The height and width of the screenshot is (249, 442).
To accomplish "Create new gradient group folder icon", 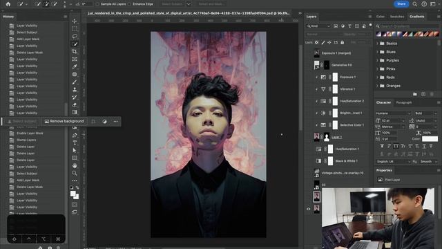I will [x=414, y=94].
